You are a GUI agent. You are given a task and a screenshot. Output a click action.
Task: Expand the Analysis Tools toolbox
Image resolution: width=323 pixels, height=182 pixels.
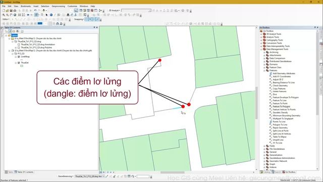(x=261, y=37)
